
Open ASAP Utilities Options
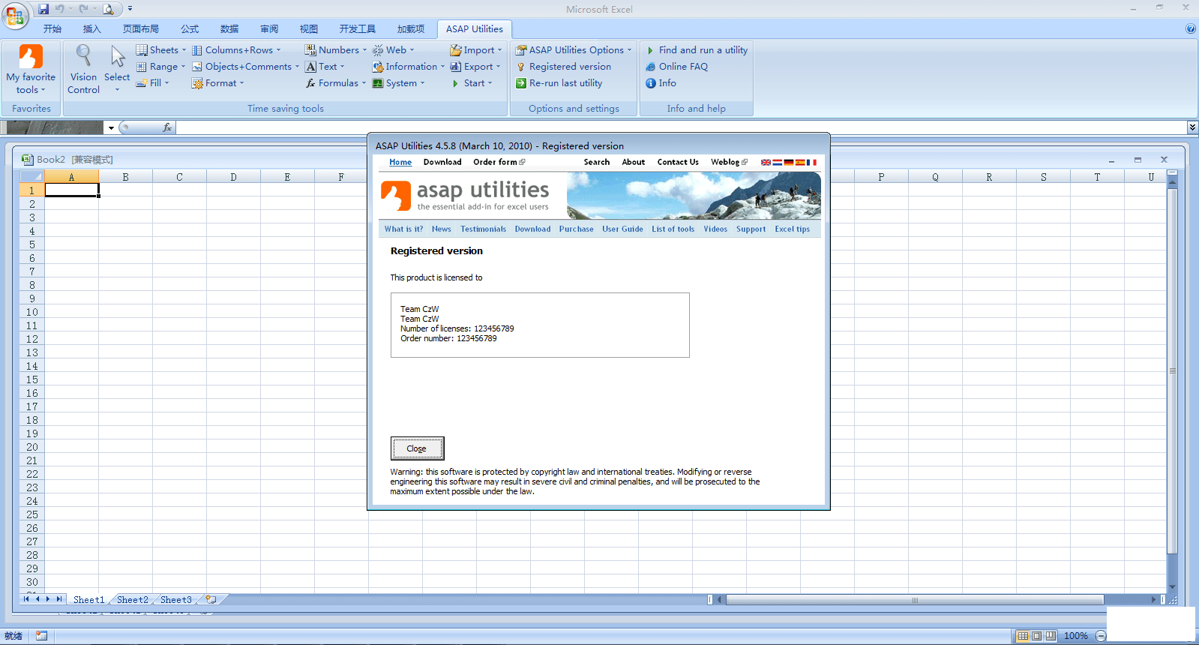point(574,50)
